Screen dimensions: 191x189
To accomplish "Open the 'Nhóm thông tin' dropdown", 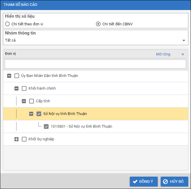I will [x=184, y=40].
